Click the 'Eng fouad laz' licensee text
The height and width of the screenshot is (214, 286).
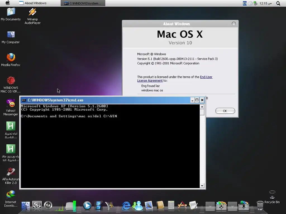pyautogui.click(x=151, y=86)
